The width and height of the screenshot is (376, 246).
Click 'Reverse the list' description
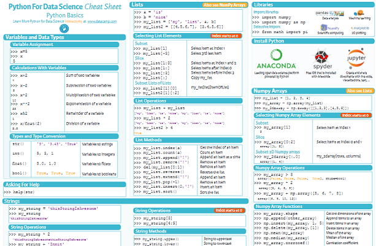click(x=212, y=172)
